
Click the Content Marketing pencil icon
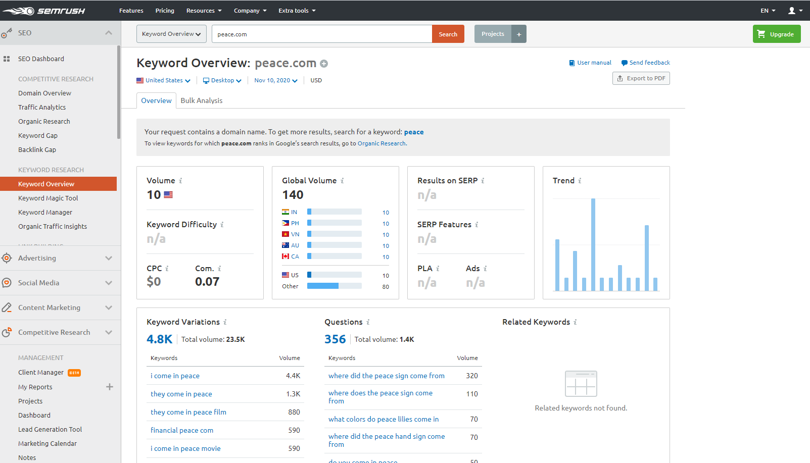coord(7,307)
